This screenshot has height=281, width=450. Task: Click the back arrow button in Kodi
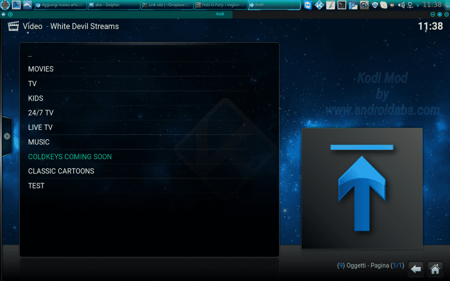(416, 269)
